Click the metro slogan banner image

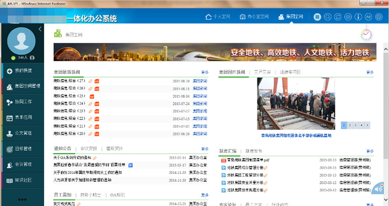coord(215,52)
